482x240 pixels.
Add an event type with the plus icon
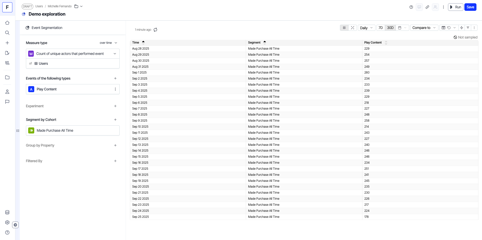click(x=115, y=78)
